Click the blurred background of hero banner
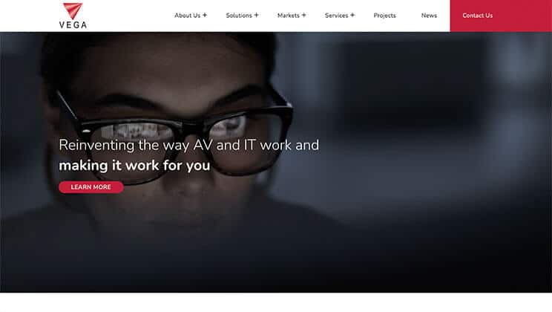This screenshot has height=312, width=552. [x=422, y=159]
